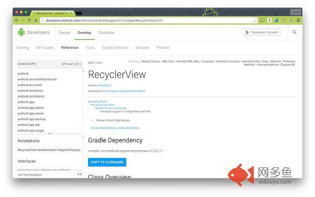Toggle the sidebar width arrows icon
Viewport: 315px width, 197px height.
(x=80, y=174)
